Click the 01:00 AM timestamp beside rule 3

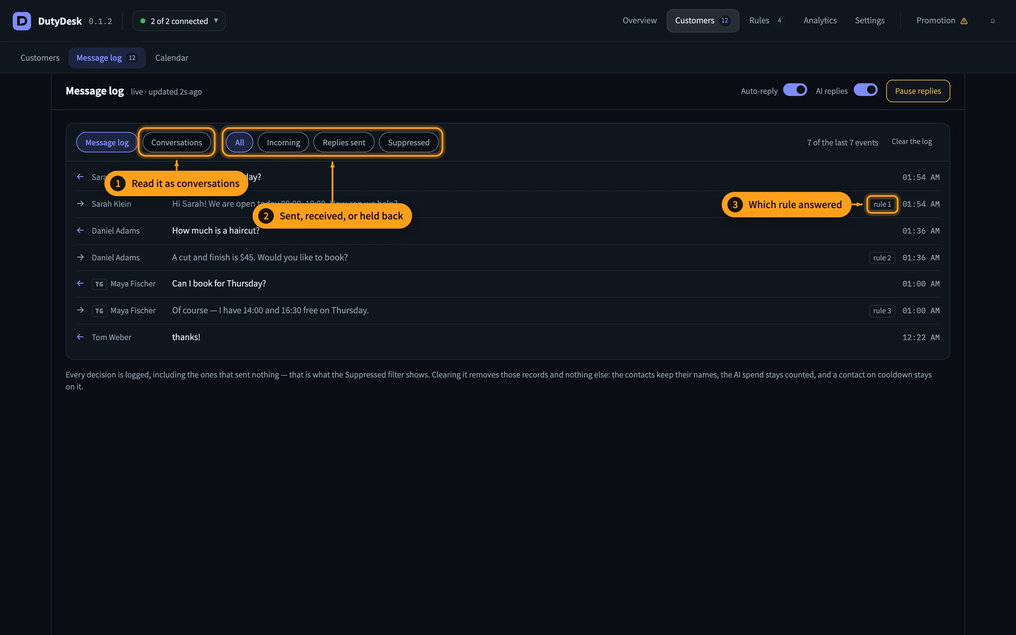click(x=921, y=311)
